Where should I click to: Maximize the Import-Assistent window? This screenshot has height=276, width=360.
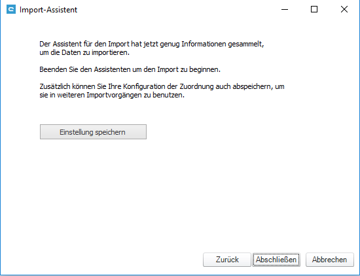click(x=314, y=9)
